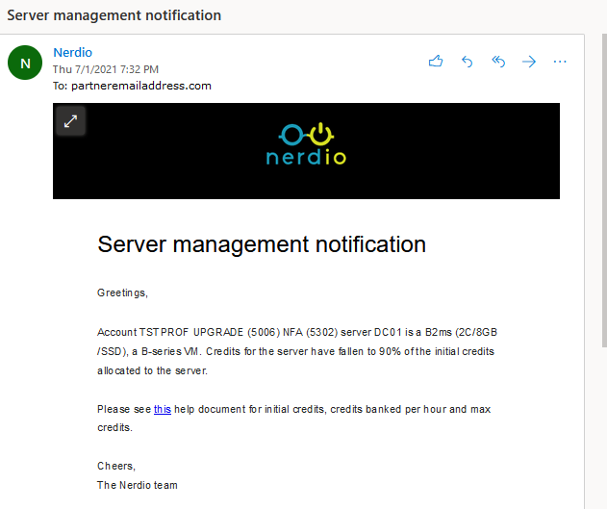
Task: Click 'The Nerdio team' signature
Action: pos(138,485)
